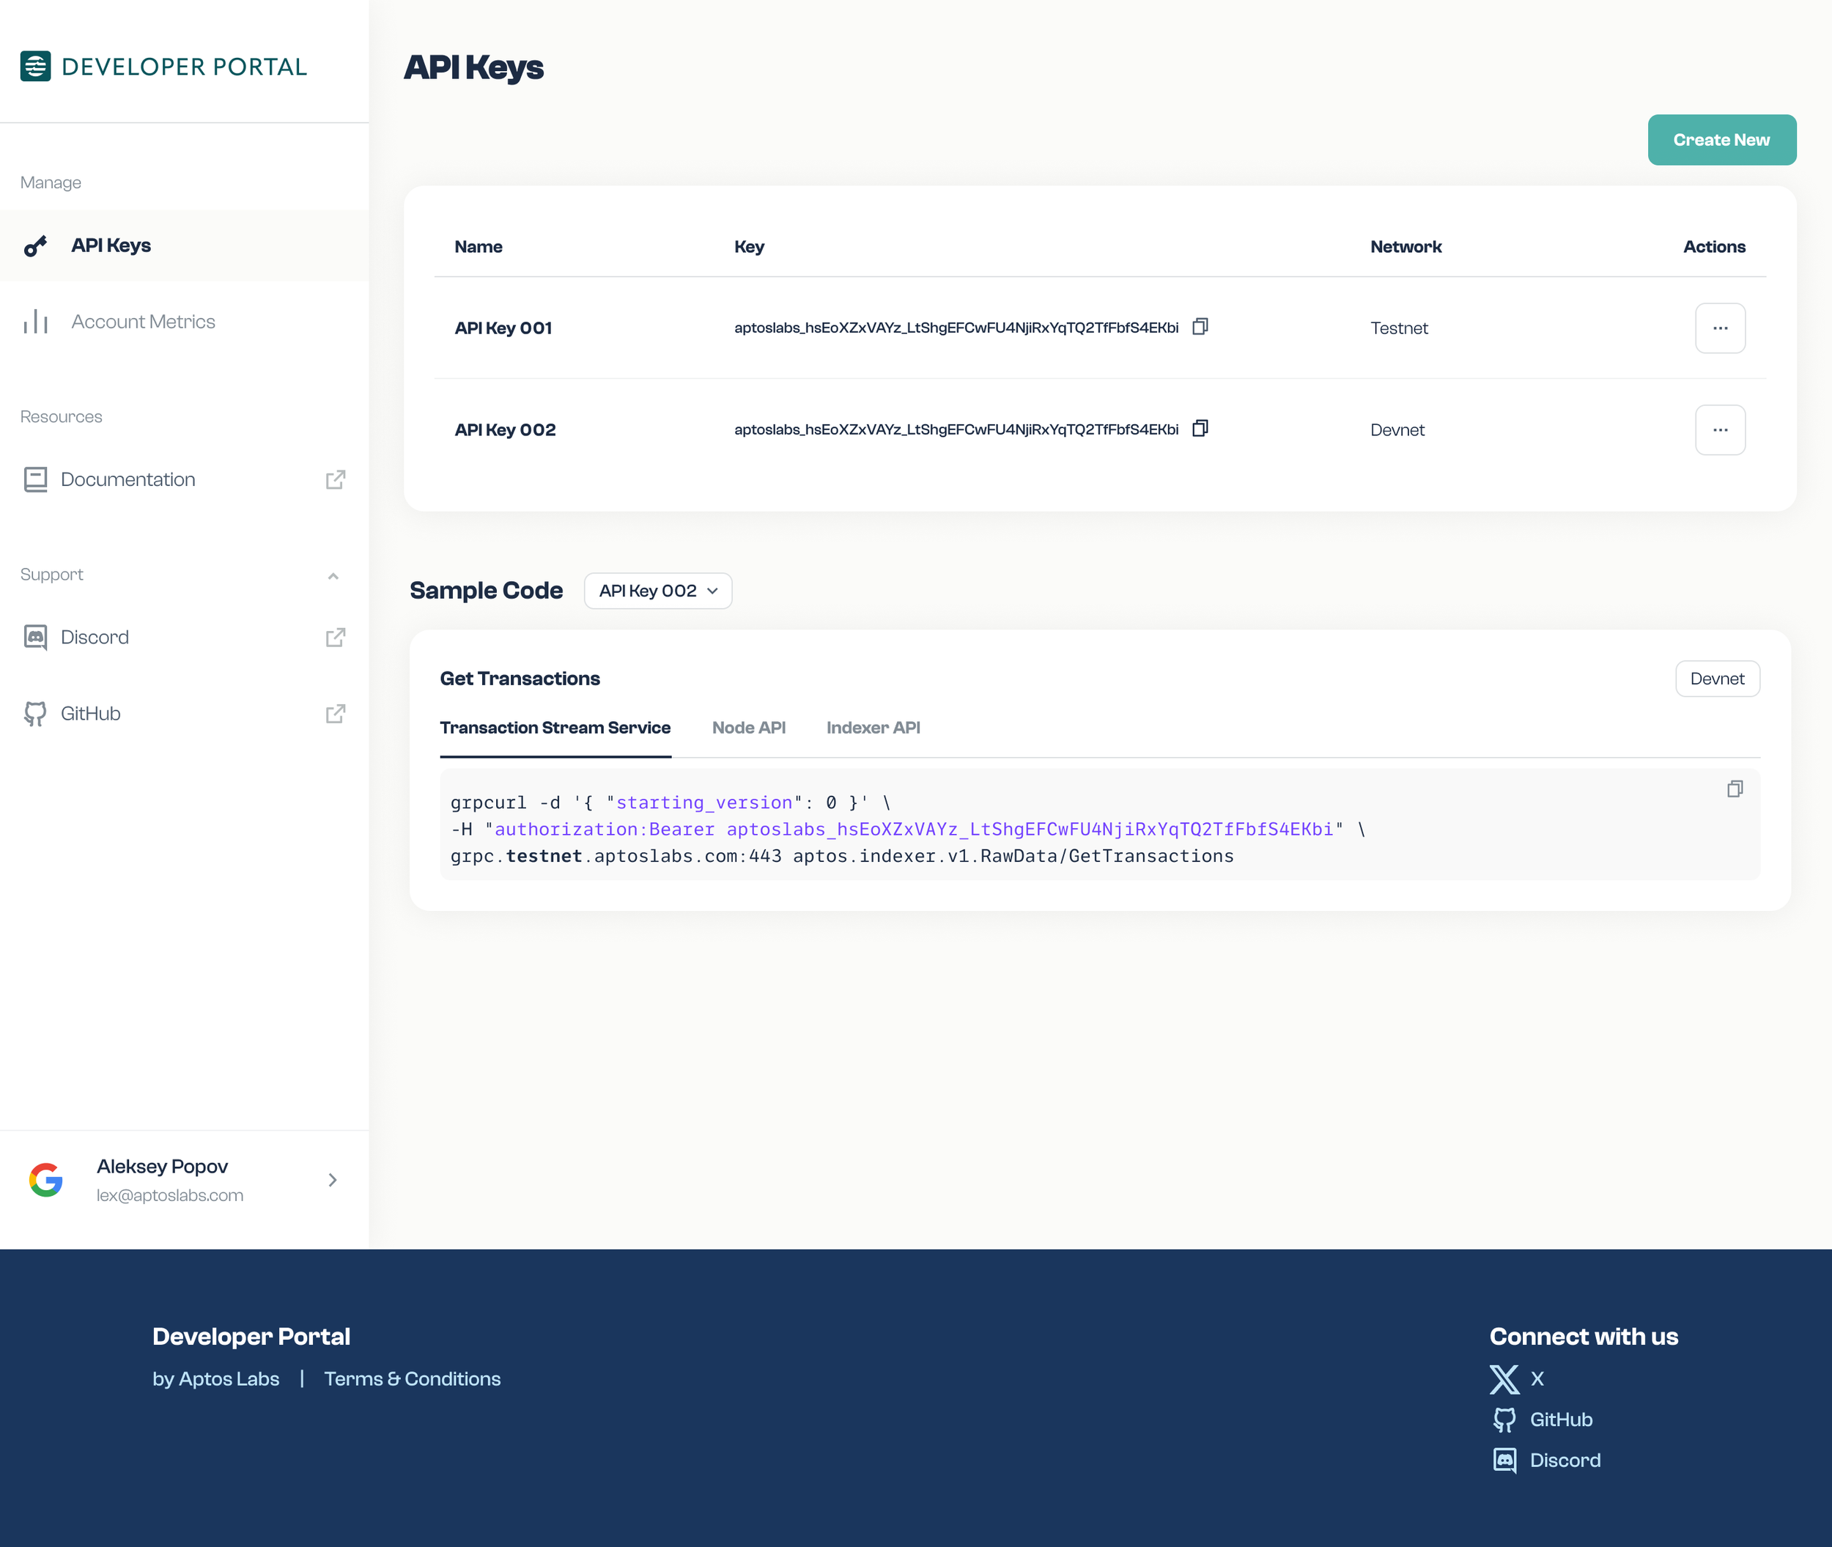Click the Discord text link in the footer
The width and height of the screenshot is (1832, 1547).
(x=1565, y=1461)
